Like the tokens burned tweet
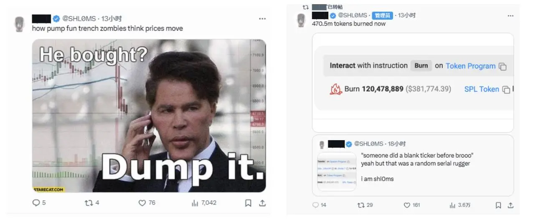This screenshot has width=533, height=222. click(407, 205)
